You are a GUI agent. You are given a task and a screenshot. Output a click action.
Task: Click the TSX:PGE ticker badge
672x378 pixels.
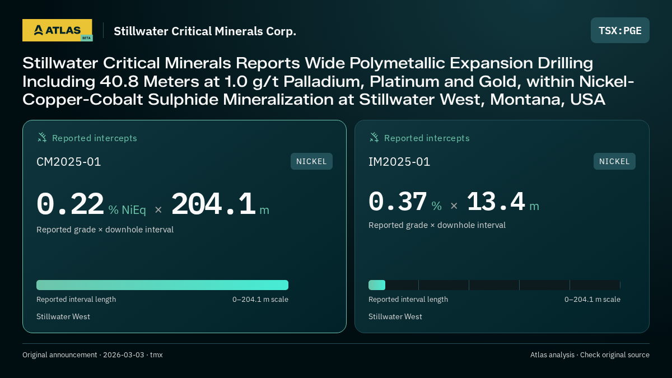(620, 30)
